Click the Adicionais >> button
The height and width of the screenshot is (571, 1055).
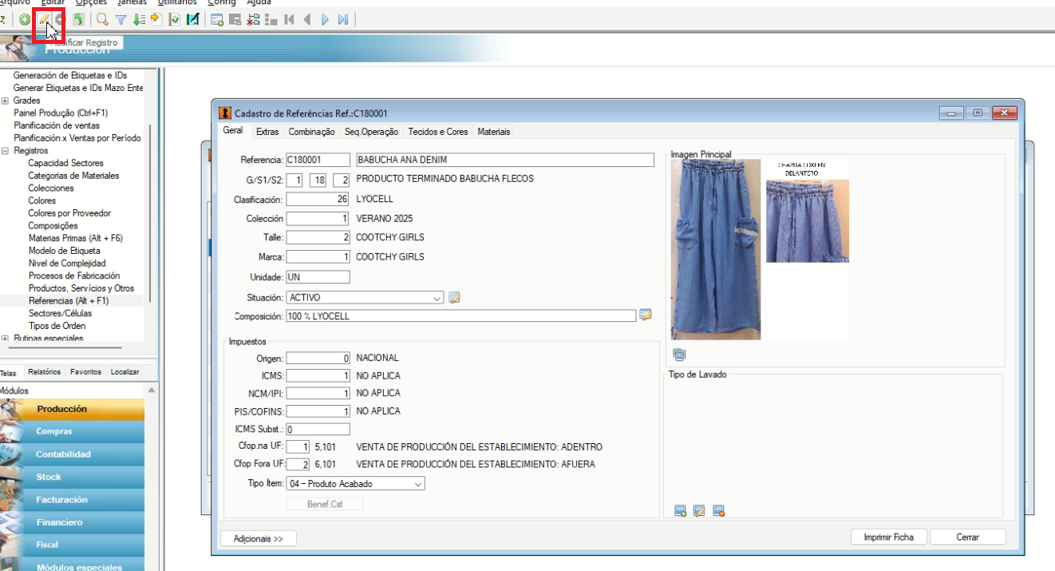click(258, 539)
